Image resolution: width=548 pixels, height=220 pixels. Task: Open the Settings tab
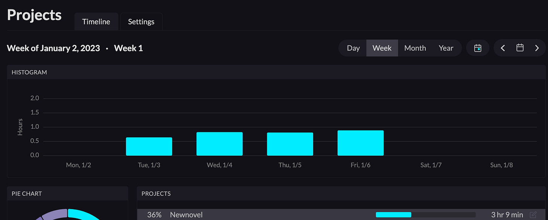[141, 21]
